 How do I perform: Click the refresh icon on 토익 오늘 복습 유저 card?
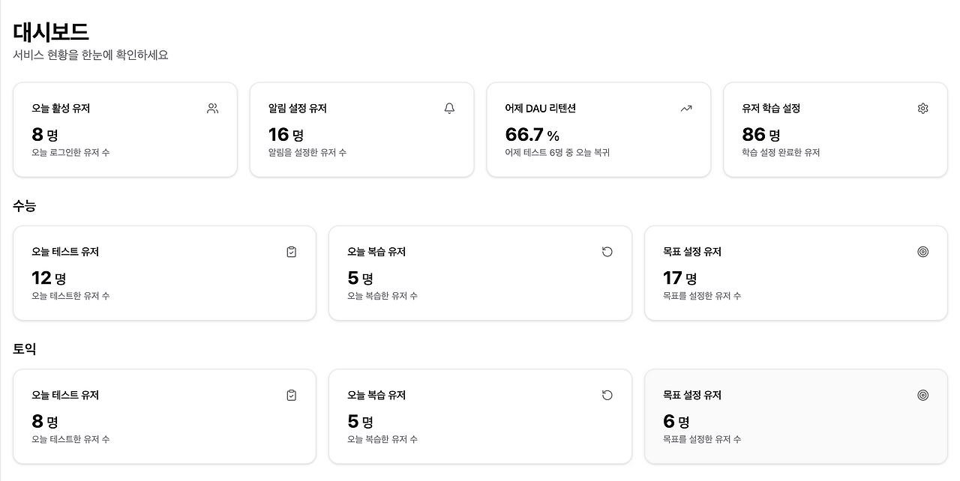(x=607, y=395)
